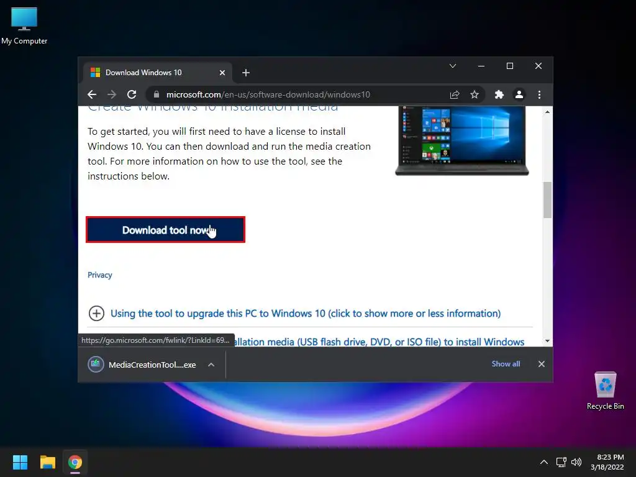
Task: Open the Extensions puzzle icon
Action: 499,94
